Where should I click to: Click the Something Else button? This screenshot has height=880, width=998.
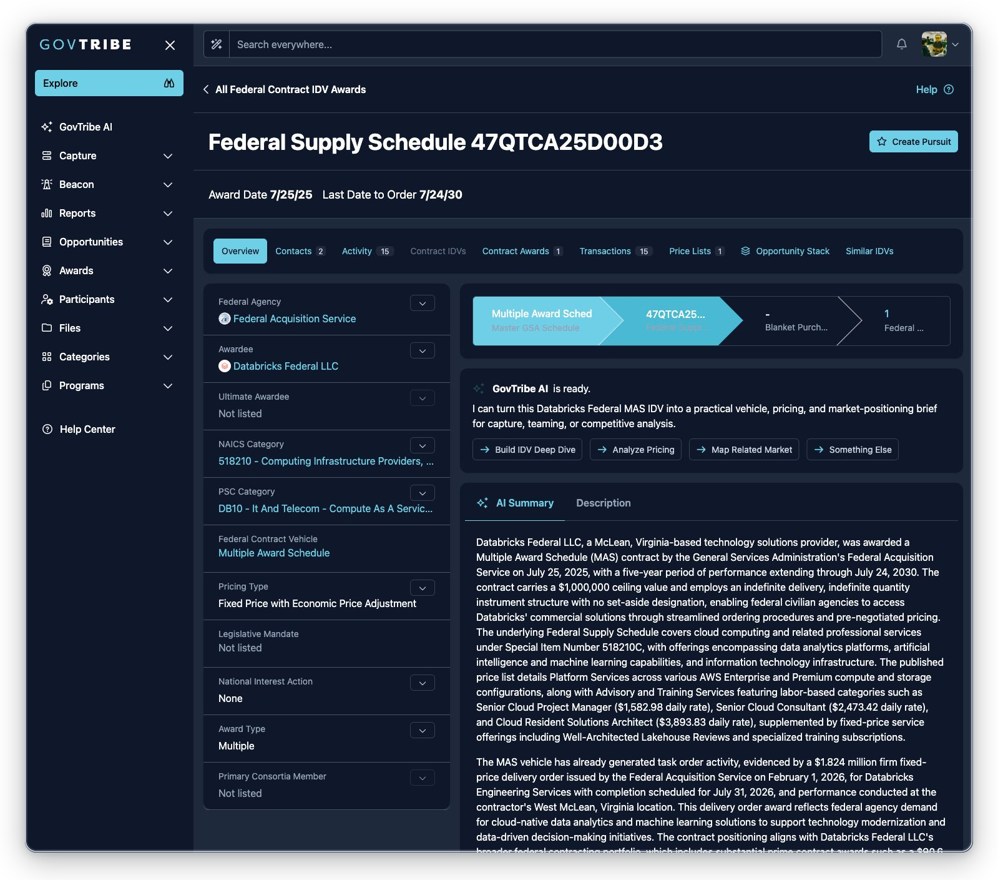point(853,450)
